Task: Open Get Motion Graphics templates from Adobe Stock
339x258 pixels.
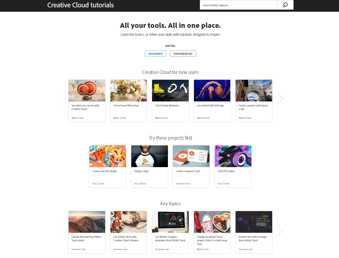Action: click(x=170, y=232)
